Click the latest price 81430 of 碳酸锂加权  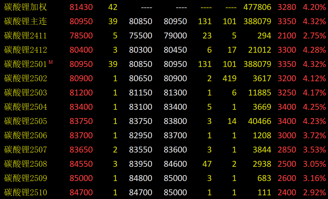(x=81, y=7)
